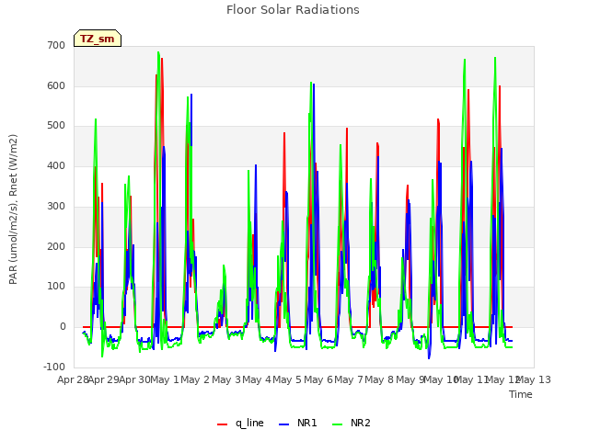
Task: Click the 200 y-axis tick label
Action: pyautogui.click(x=56, y=247)
